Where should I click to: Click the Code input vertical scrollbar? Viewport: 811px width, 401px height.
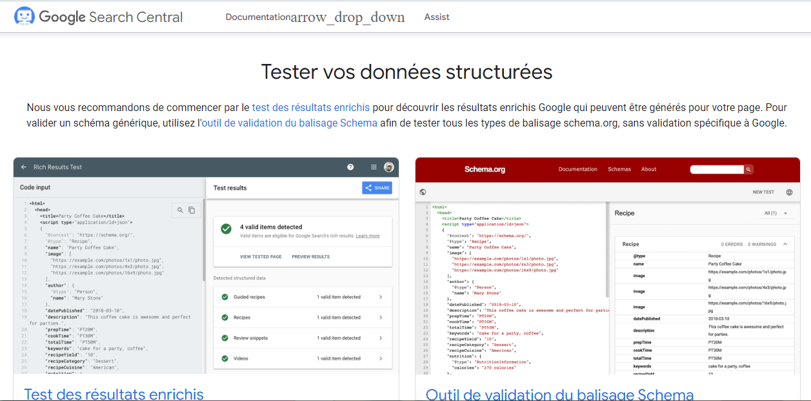(x=204, y=239)
